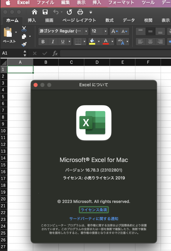The image size is (171, 251).
Task: Click the Format Painter brush icon
Action: click(x=24, y=44)
